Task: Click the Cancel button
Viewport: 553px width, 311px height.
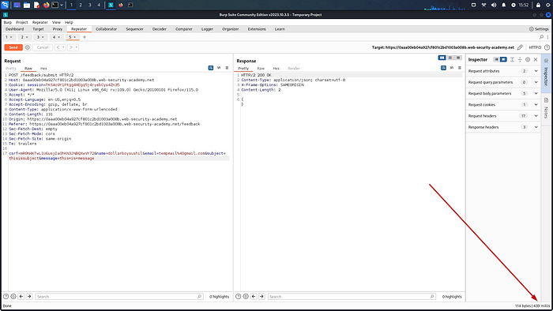Action: tap(43, 47)
